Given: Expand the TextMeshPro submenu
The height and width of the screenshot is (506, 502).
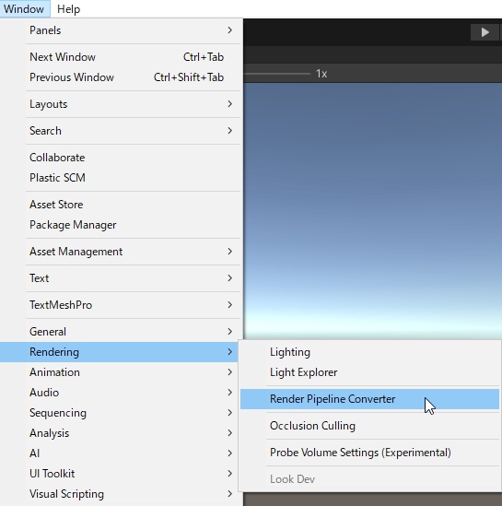Looking at the screenshot, I should coord(121,305).
